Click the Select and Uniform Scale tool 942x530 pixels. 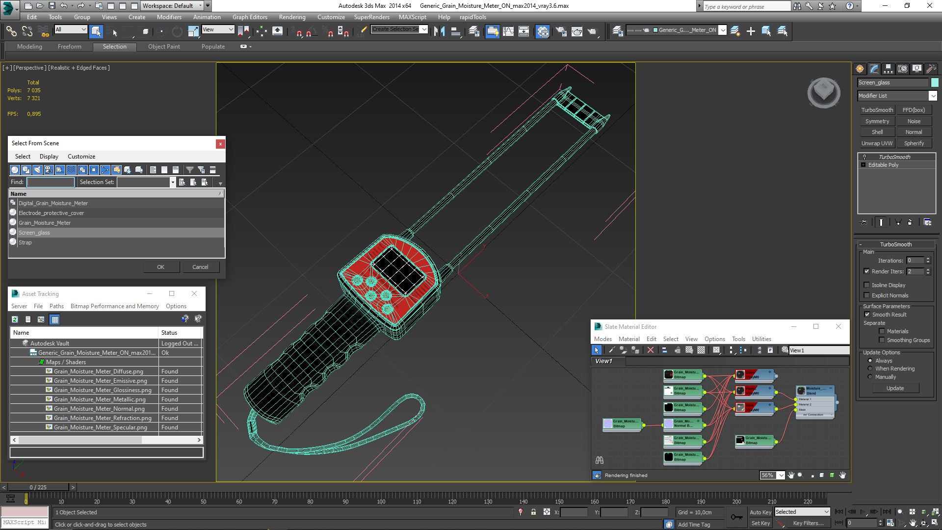pyautogui.click(x=193, y=31)
